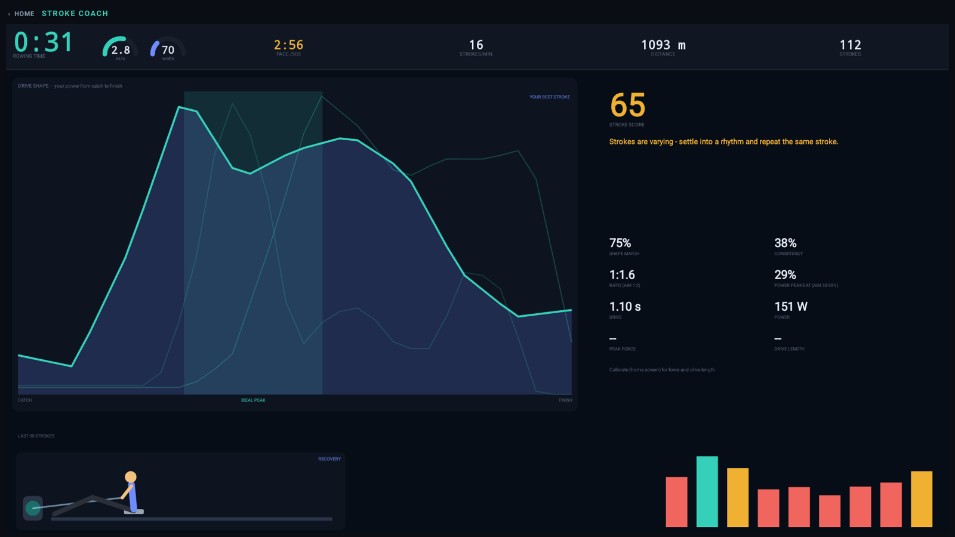Click the 38% consistency value
The height and width of the screenshot is (537, 955).
[x=785, y=243]
